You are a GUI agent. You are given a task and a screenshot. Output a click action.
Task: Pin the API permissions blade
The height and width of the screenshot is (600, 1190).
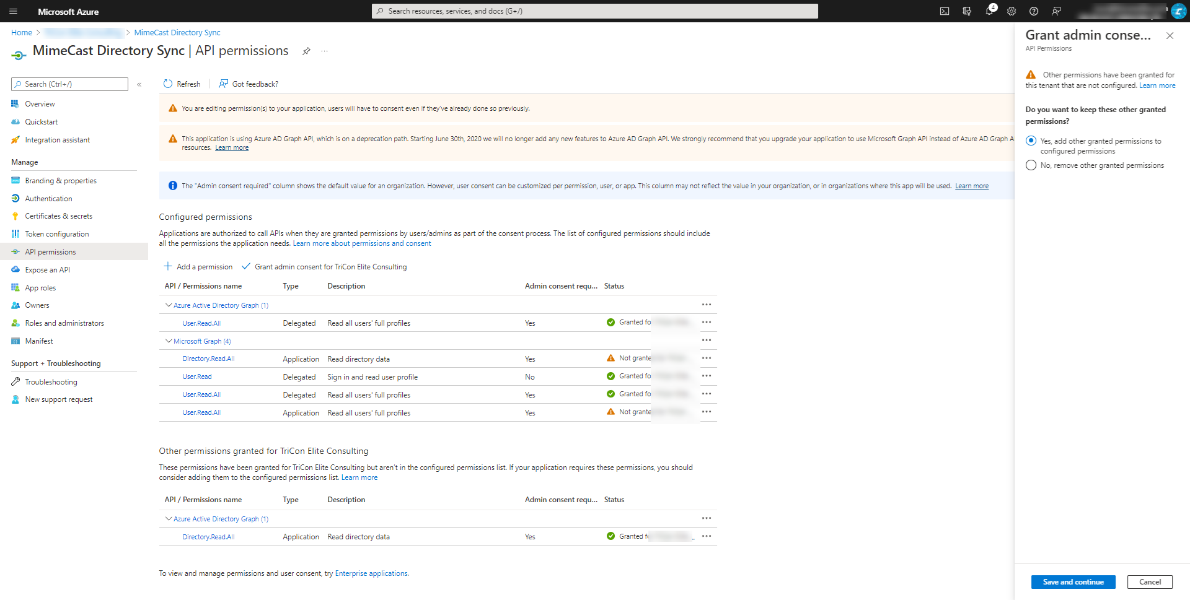[306, 51]
